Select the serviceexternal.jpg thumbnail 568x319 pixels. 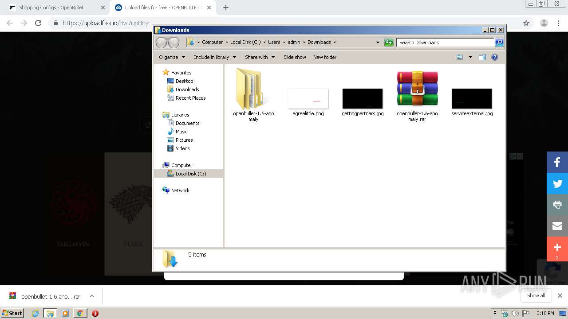(x=472, y=98)
